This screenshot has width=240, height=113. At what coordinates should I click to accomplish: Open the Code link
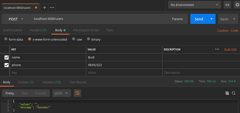[x=235, y=31]
